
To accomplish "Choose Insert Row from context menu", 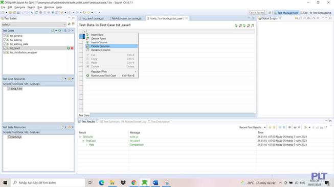I will pos(112,35).
